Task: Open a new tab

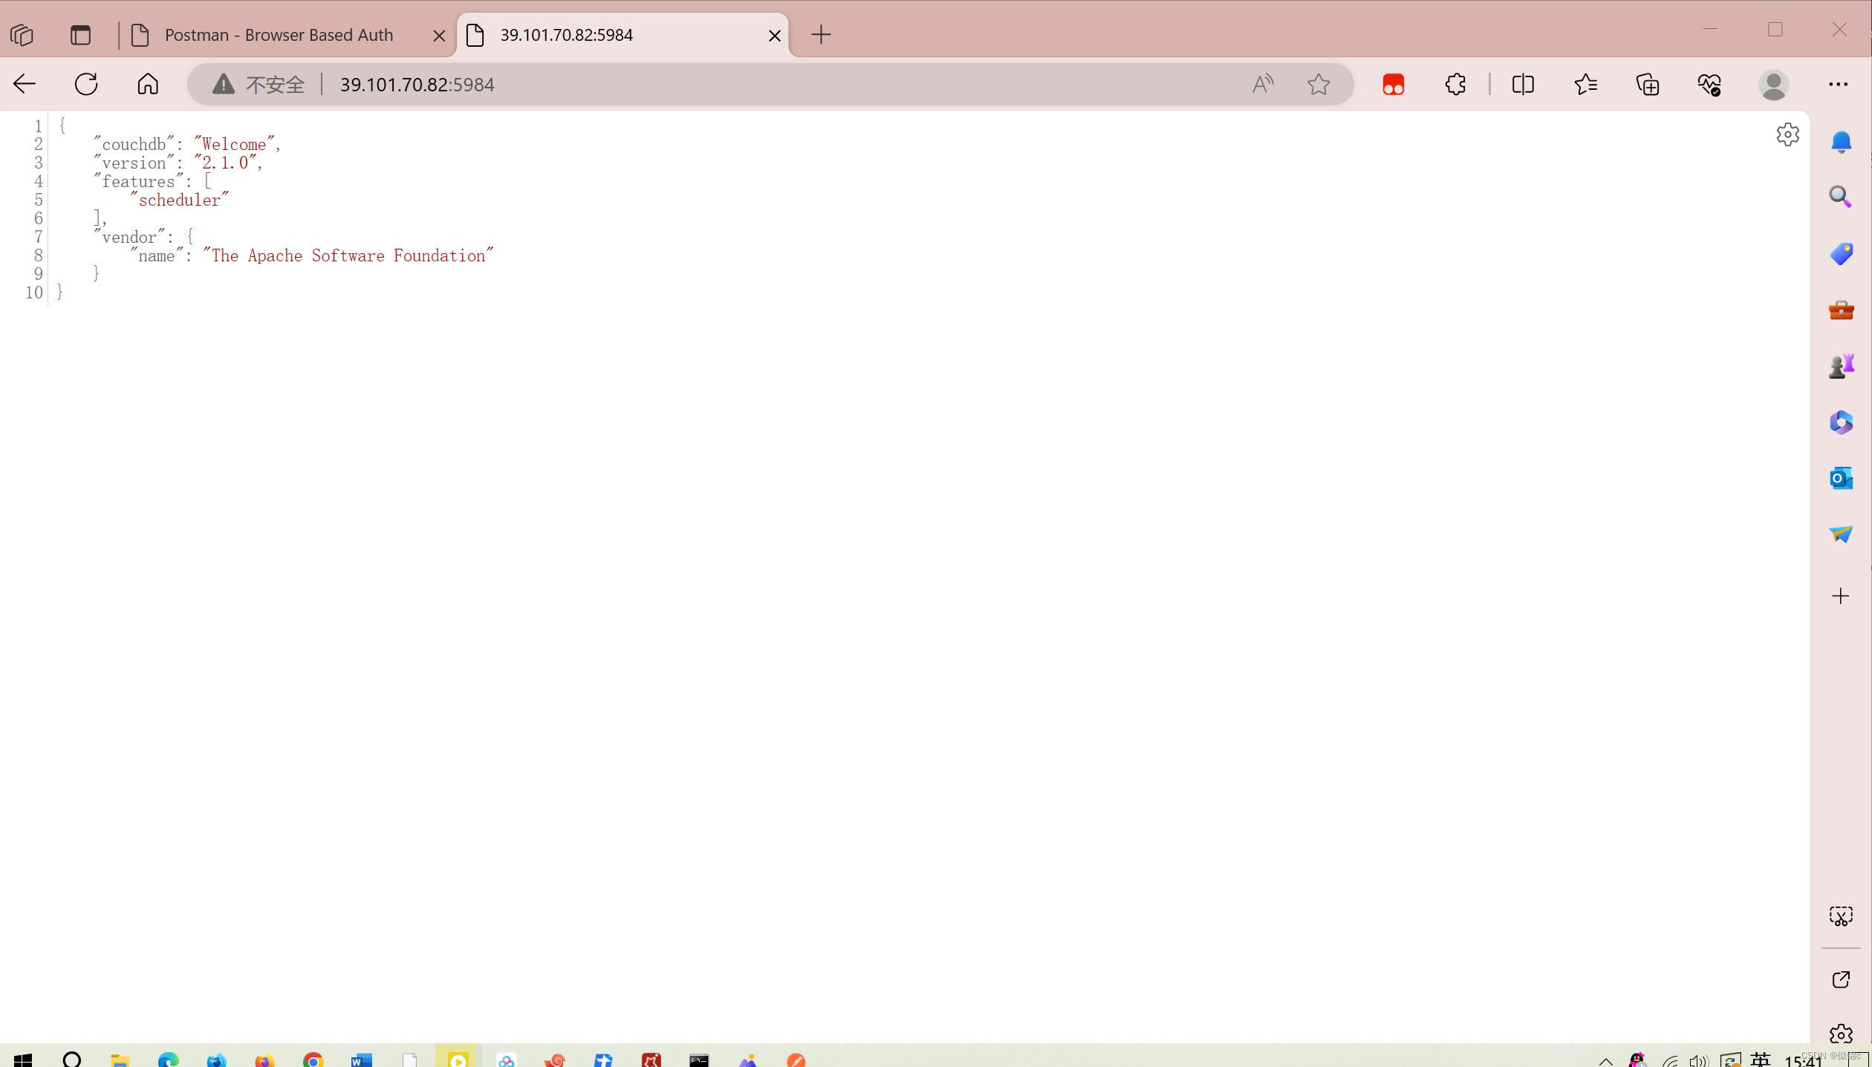Action: [x=821, y=35]
